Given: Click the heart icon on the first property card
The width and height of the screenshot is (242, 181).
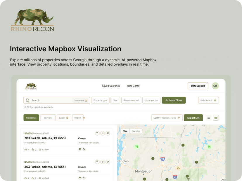Looking at the screenshot, I should click(108, 133).
